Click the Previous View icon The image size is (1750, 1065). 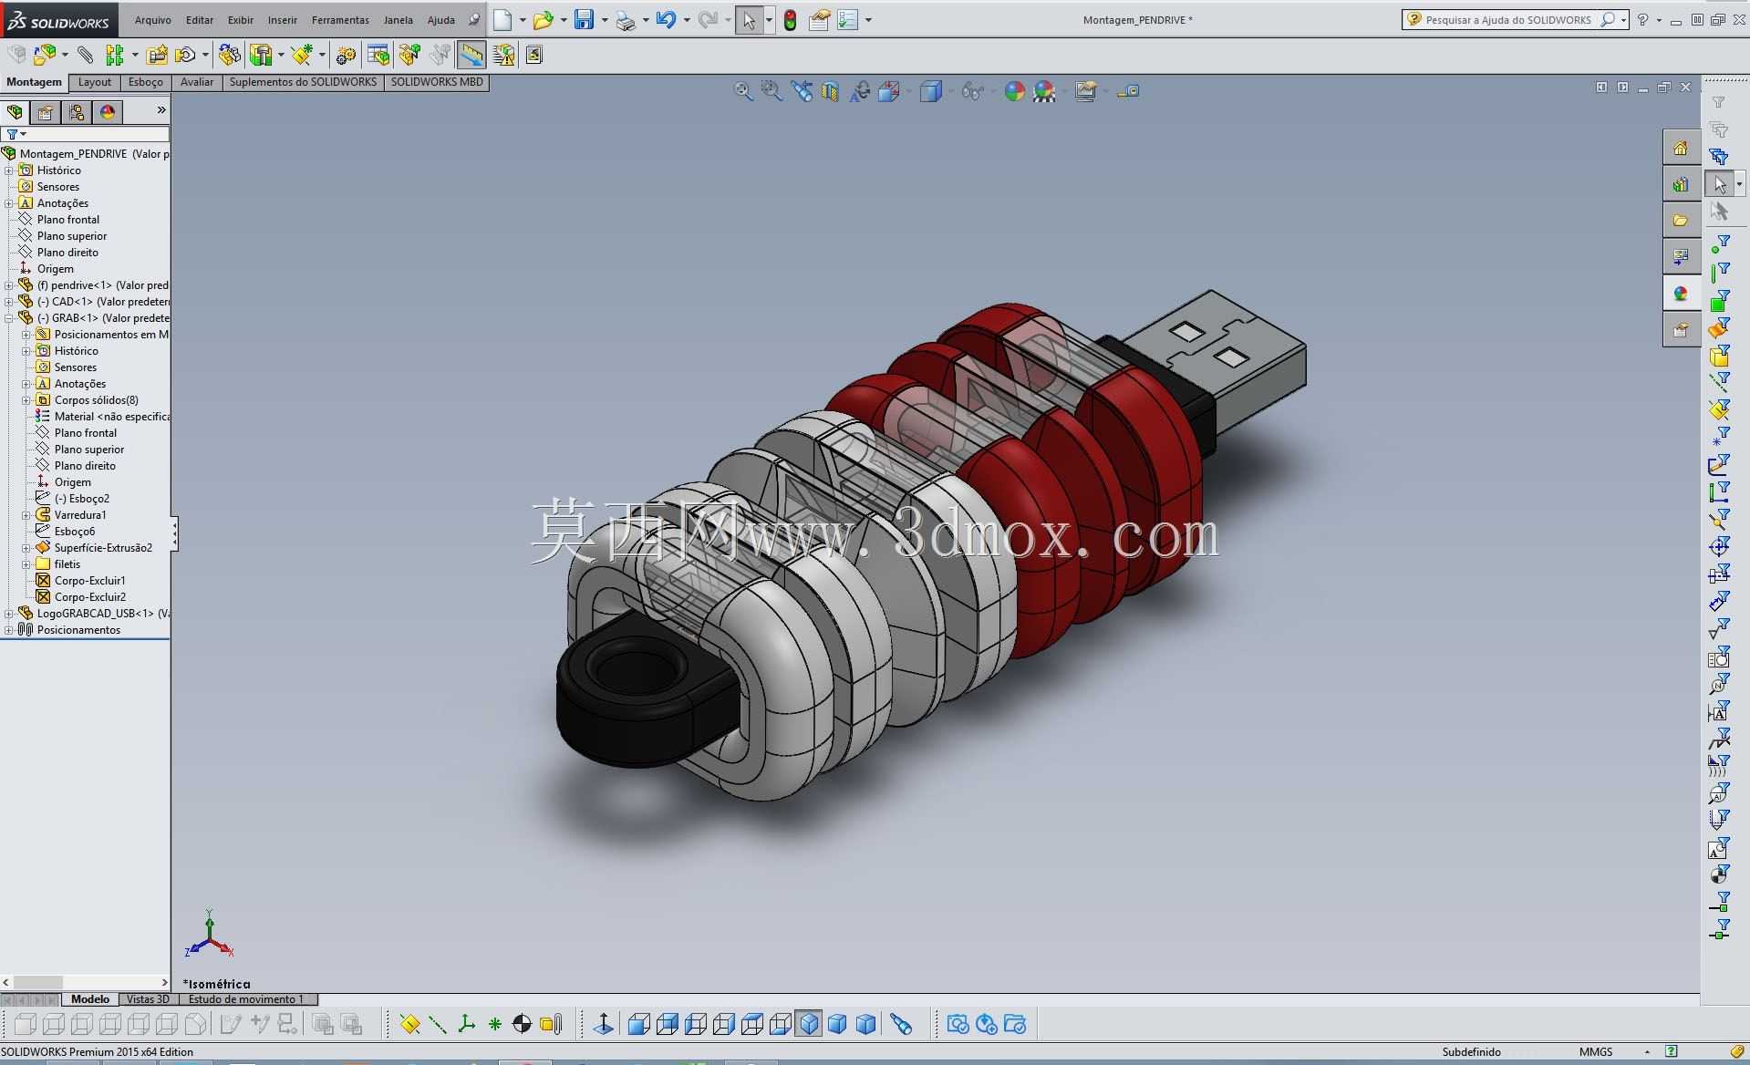[802, 91]
